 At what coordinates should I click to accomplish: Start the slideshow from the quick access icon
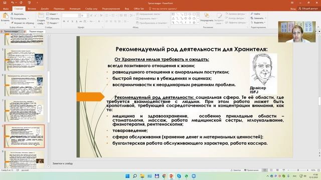click(29, 3)
